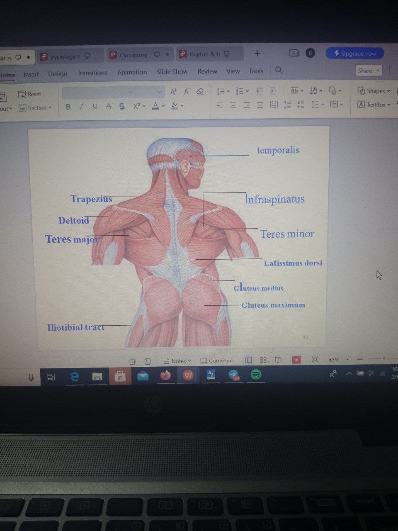Viewport: 398px width, 531px height.
Task: Apply the font color swatch
Action: [x=155, y=106]
